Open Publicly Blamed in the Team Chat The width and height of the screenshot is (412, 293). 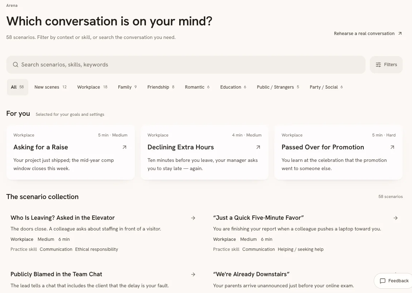point(56,274)
